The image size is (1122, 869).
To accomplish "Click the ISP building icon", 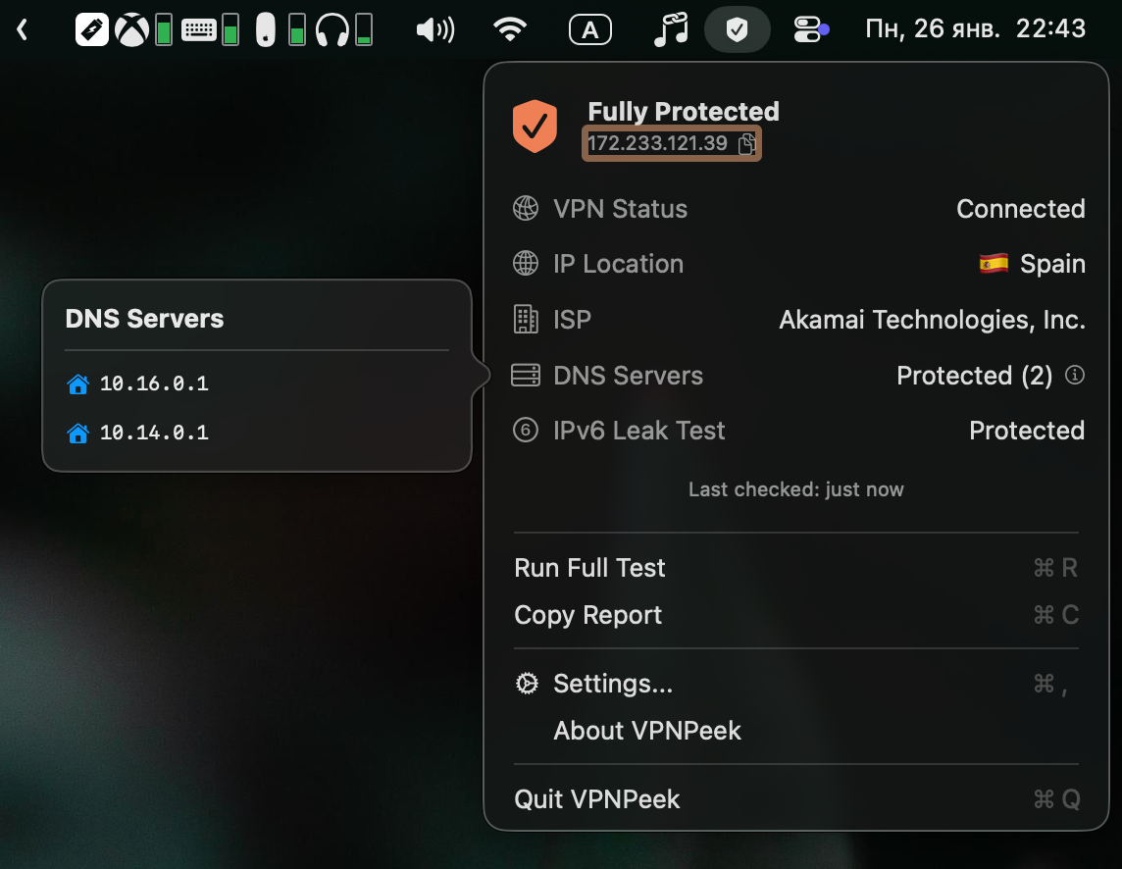I will click(527, 320).
